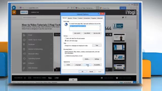Click the Web Services category icon
162x91 pixels.
(x=24, y=68)
